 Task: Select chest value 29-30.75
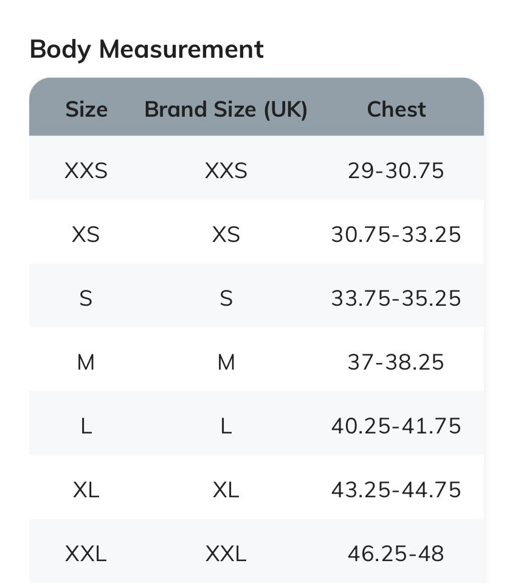tap(396, 171)
